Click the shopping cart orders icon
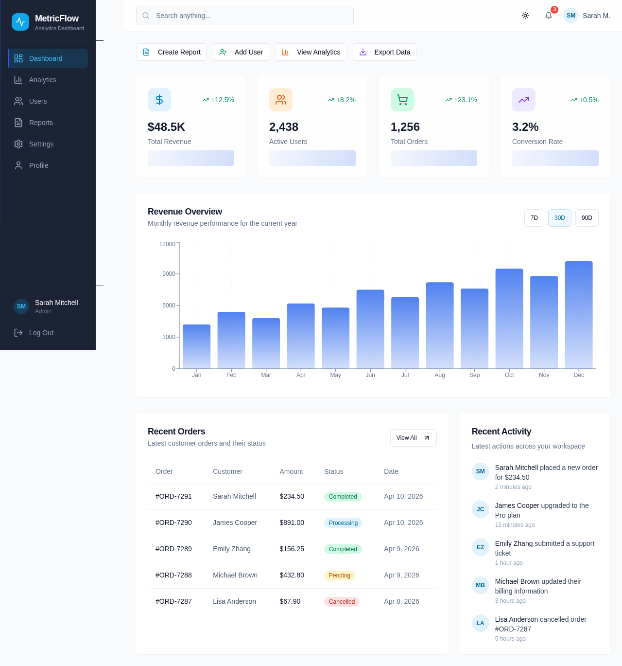Image resolution: width=622 pixels, height=666 pixels. (402, 100)
